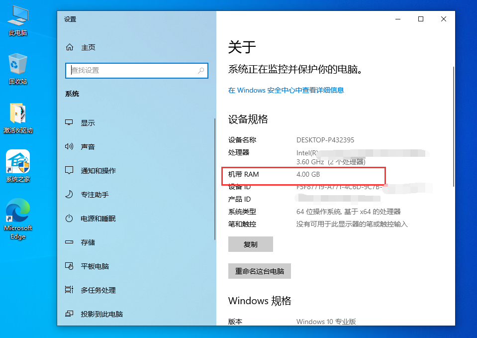Click the 处理器 label
Screen dimensions: 477x338
tap(239, 152)
